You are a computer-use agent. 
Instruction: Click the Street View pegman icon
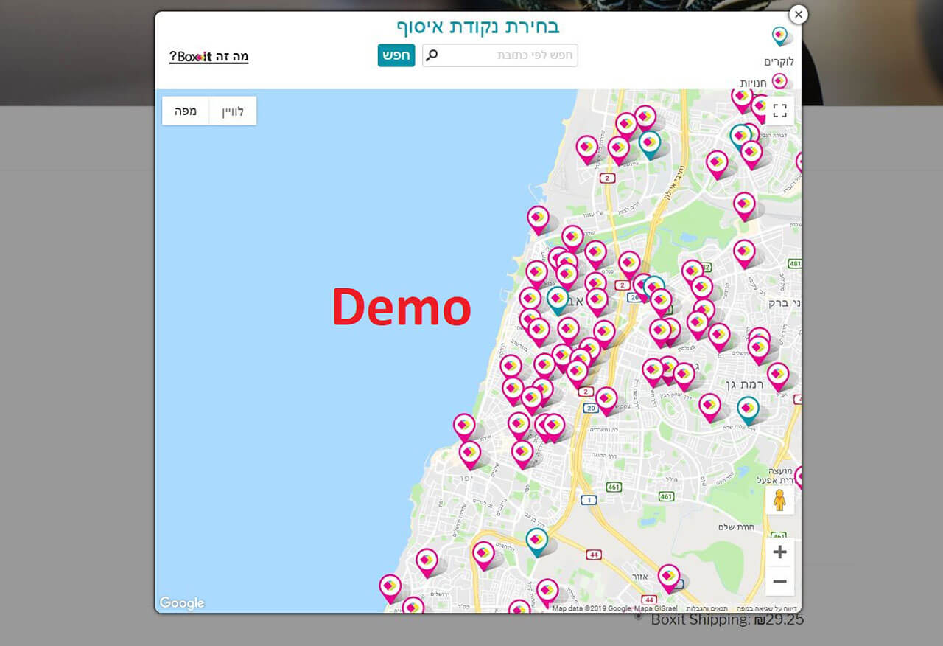pos(779,500)
